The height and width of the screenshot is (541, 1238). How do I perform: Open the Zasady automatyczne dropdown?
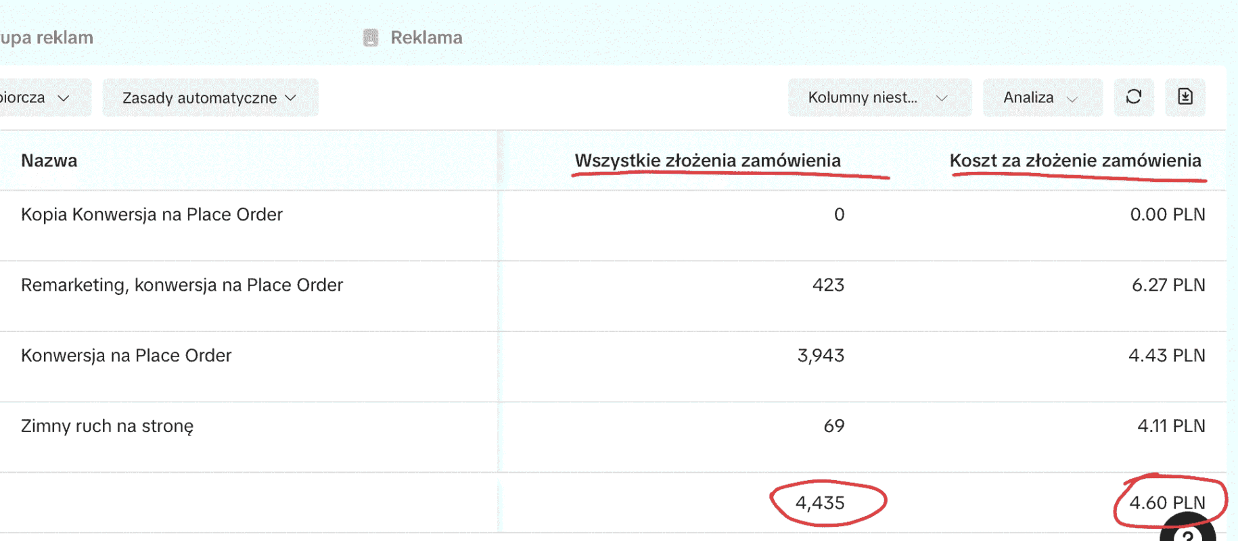(210, 97)
